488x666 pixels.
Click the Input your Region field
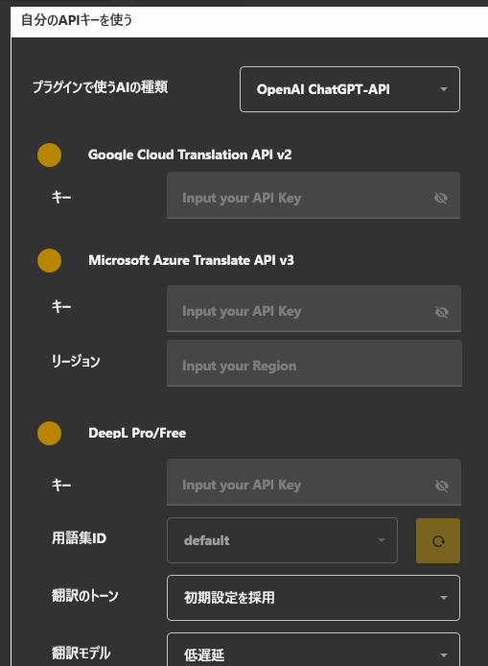(314, 363)
